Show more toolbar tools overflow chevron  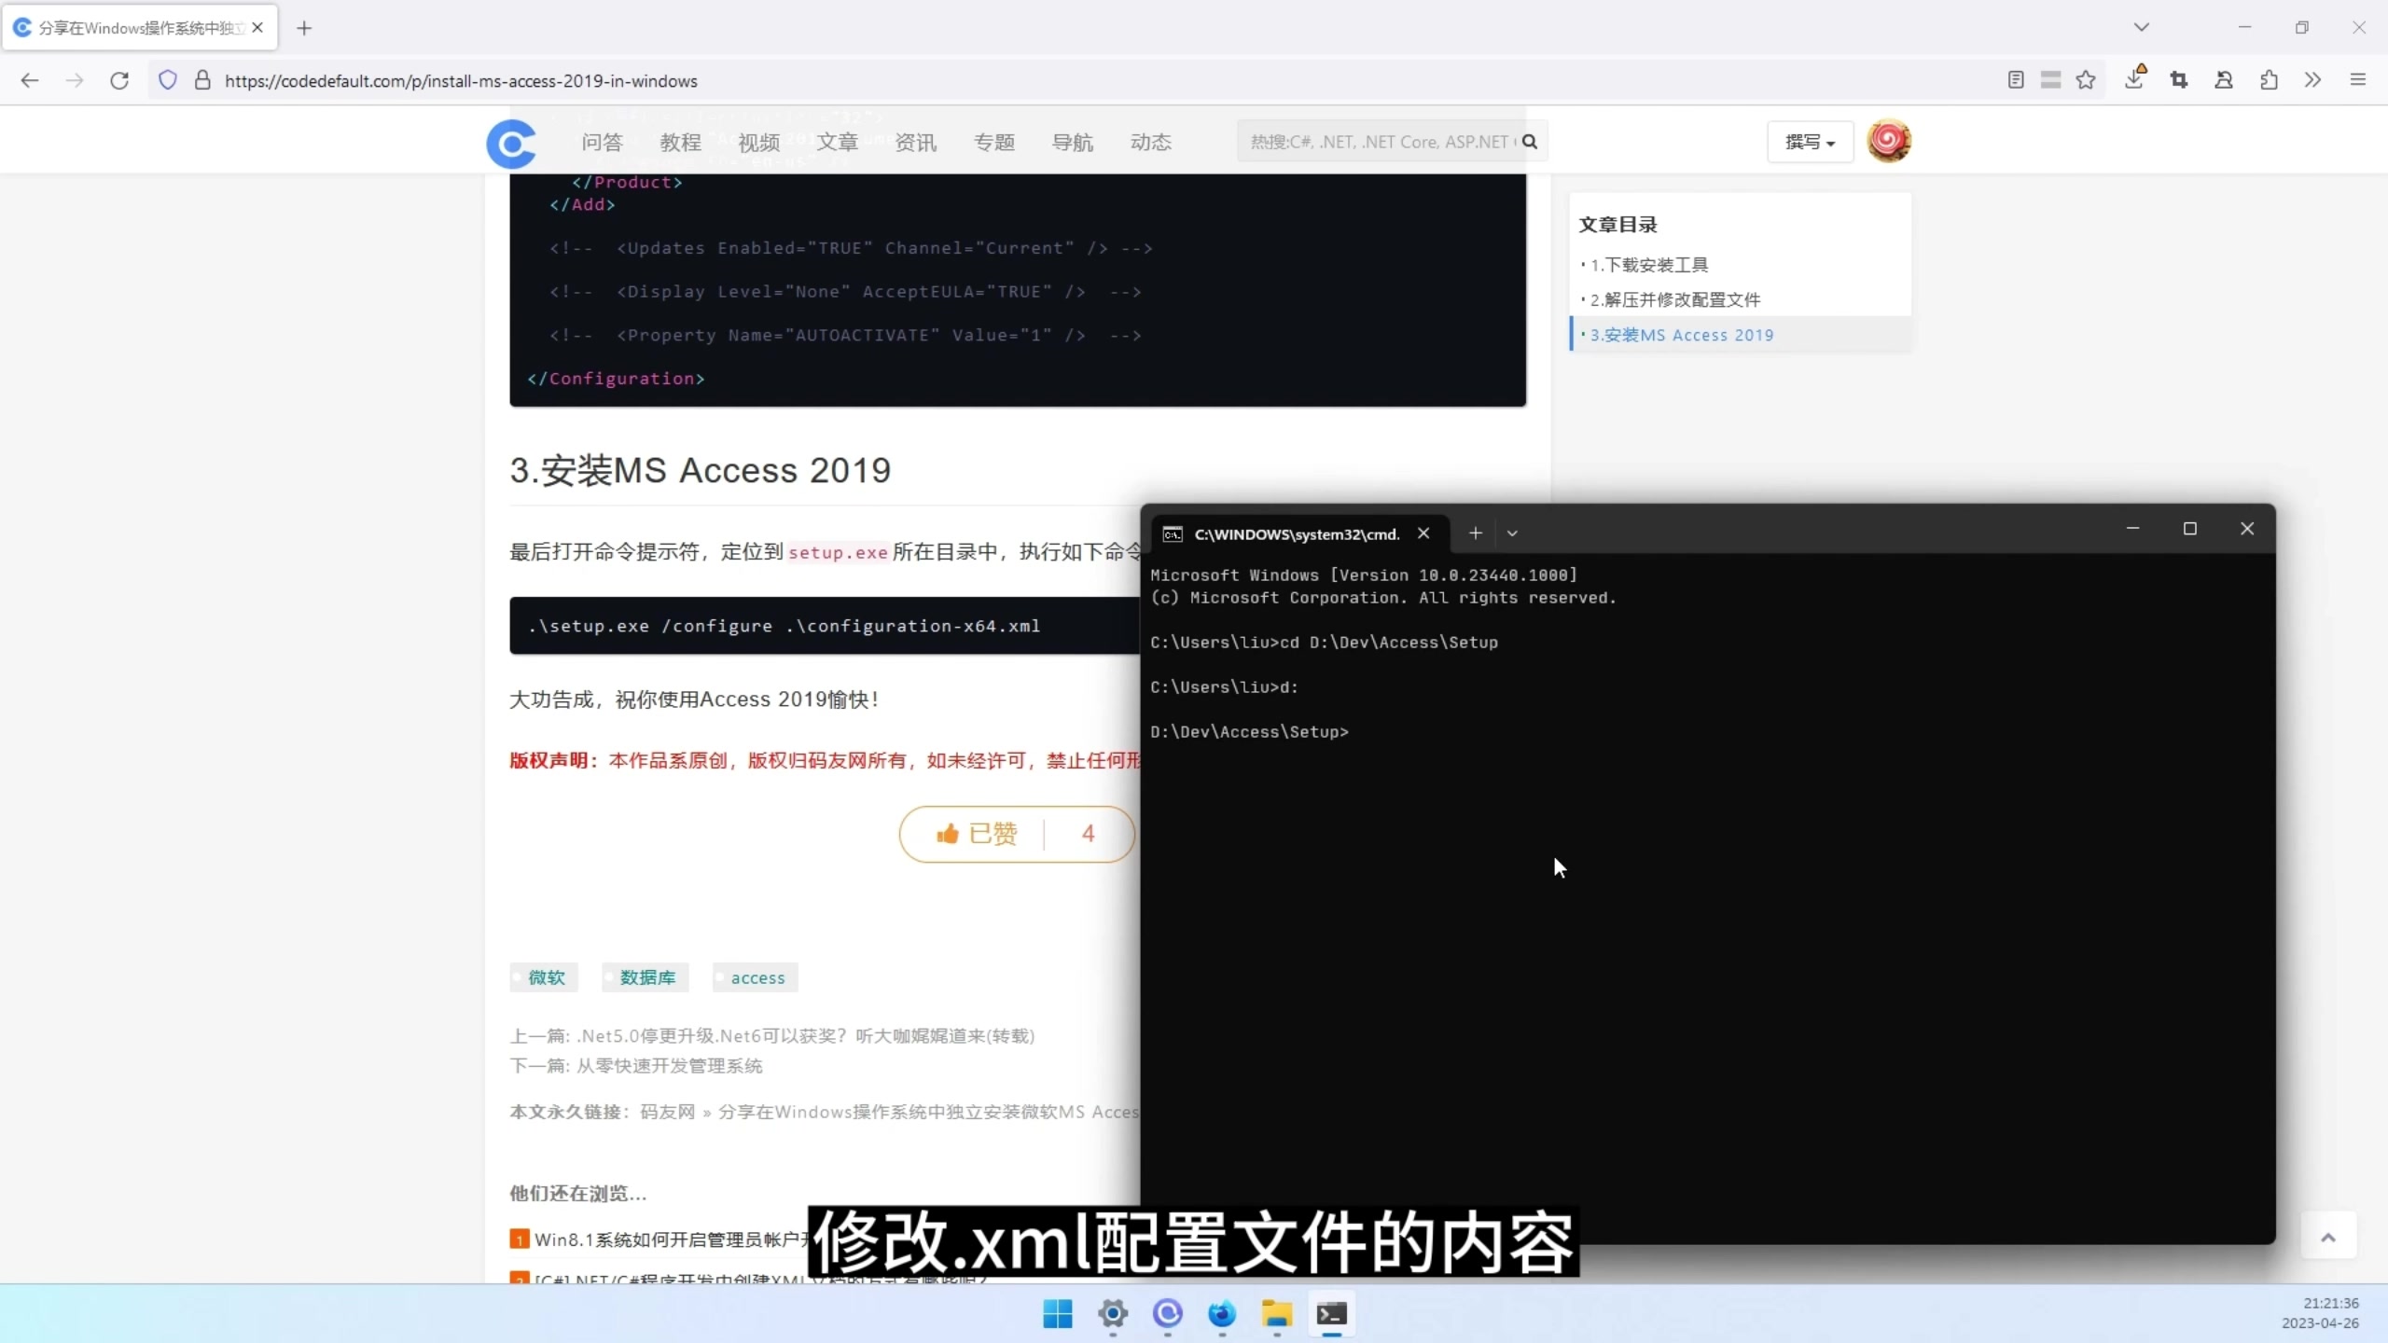(x=2313, y=80)
